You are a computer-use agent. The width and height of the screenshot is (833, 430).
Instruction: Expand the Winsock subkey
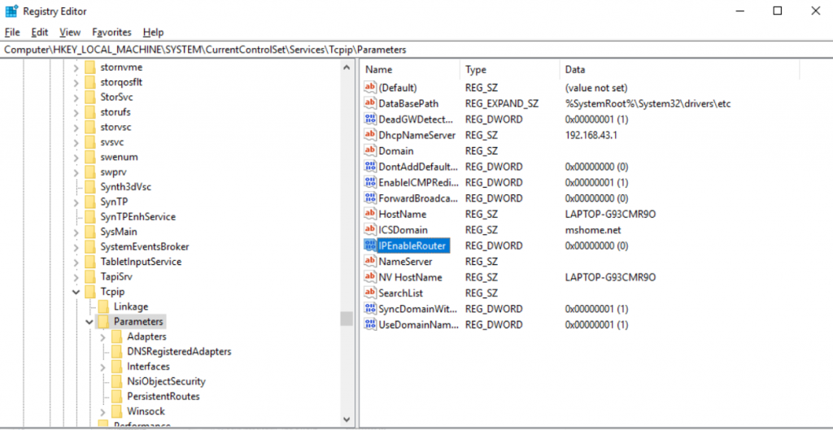coord(102,410)
